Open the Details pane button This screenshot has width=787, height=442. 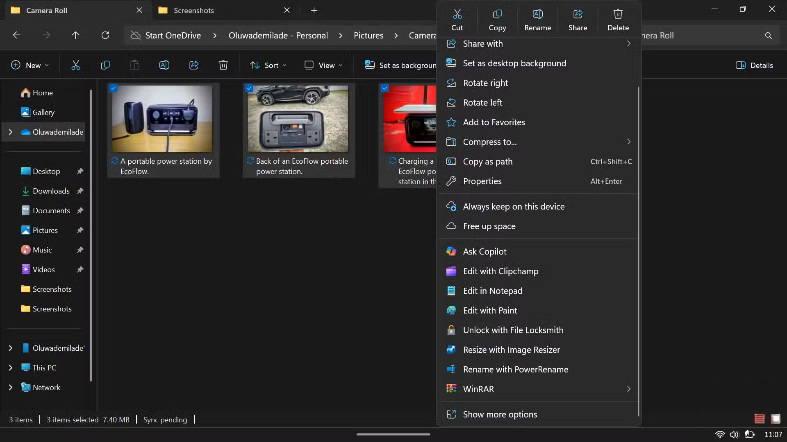(754, 65)
